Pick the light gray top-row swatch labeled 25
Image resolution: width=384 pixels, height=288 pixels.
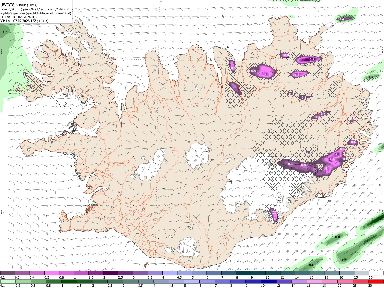click(x=361, y=273)
